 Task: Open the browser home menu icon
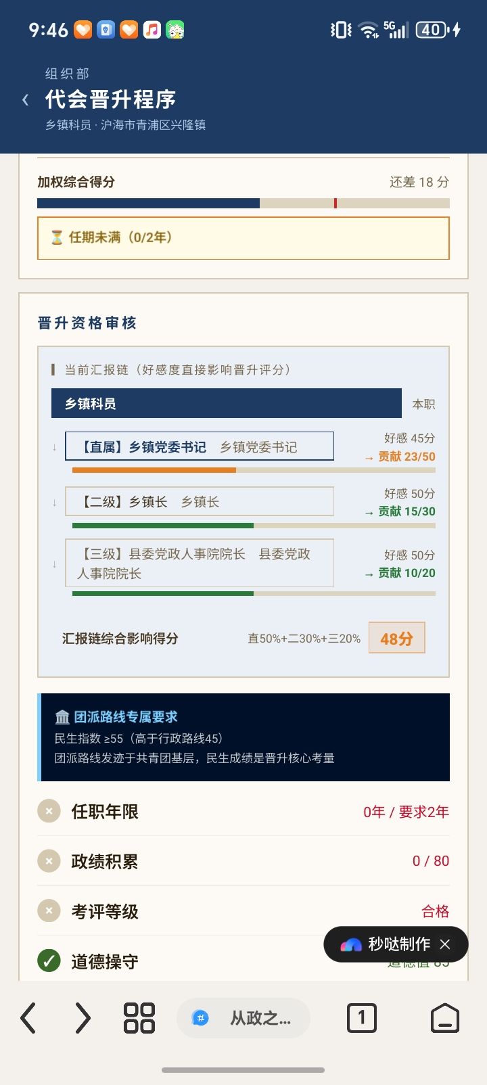(x=445, y=1017)
